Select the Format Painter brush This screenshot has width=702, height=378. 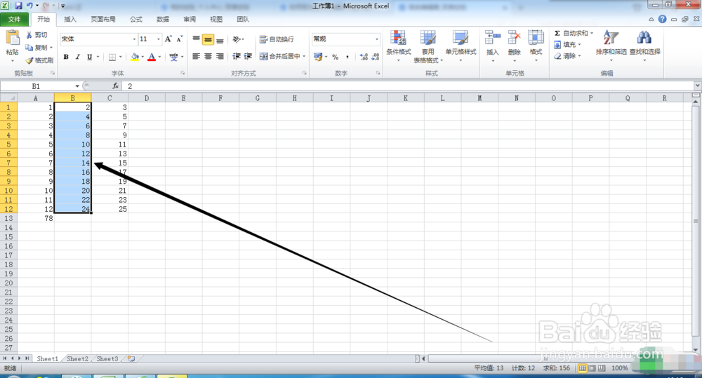point(39,60)
